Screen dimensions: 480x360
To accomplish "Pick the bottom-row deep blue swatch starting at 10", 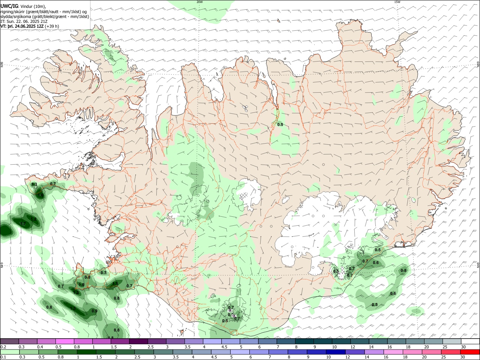I will pyautogui.click(x=336, y=352).
